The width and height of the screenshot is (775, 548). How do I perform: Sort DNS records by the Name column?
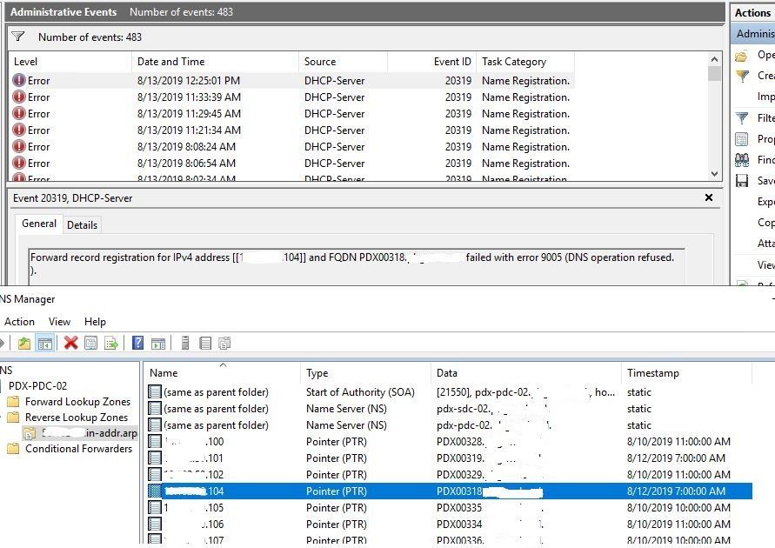pos(222,373)
